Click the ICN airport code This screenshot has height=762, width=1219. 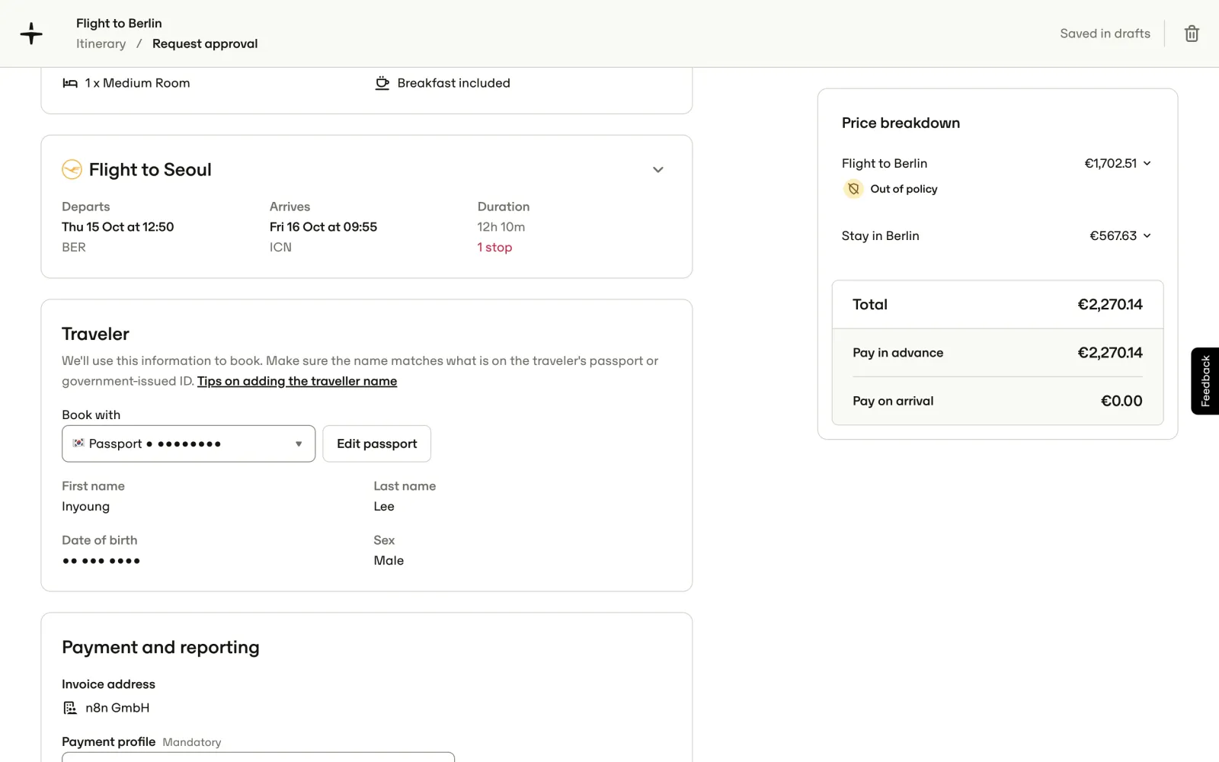pyautogui.click(x=280, y=247)
